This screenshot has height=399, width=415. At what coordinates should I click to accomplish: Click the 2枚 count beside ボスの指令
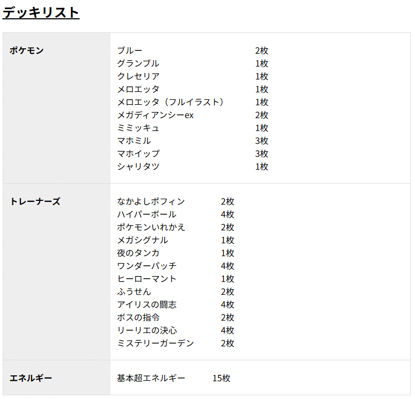click(x=228, y=317)
